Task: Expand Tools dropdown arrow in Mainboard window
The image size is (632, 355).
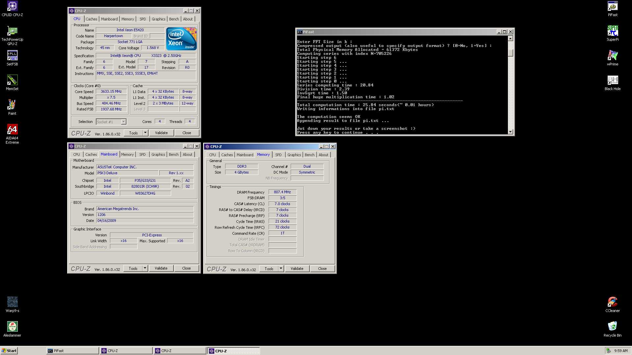Action: point(145,268)
